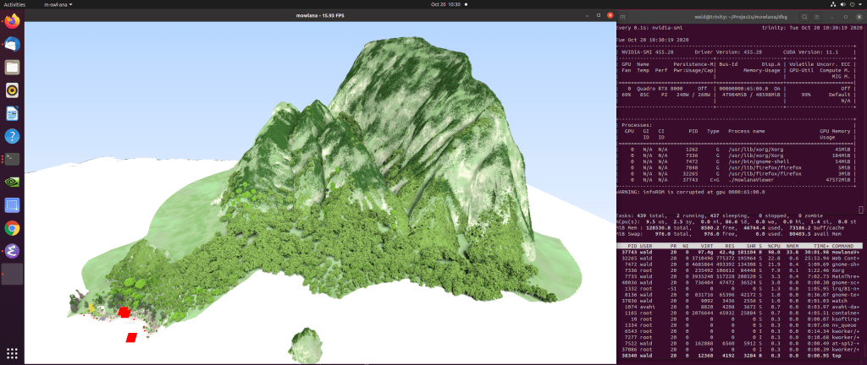Open the system status menu arrow

point(860,4)
